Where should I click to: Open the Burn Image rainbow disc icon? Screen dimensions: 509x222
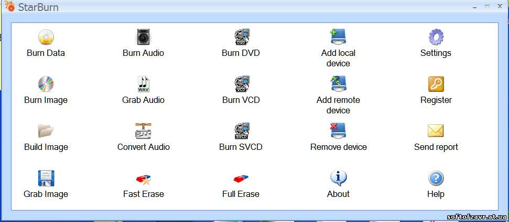click(46, 84)
